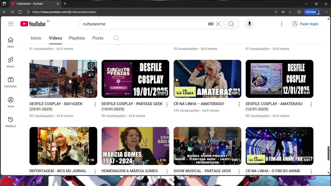The image size is (331, 186).
Task: Open browser zoom magnifier icon
Action: click(276, 12)
